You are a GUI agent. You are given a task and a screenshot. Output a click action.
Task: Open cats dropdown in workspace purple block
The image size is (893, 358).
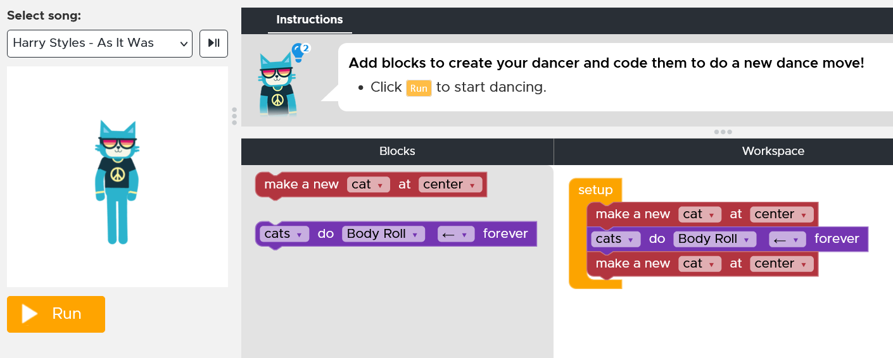(616, 238)
